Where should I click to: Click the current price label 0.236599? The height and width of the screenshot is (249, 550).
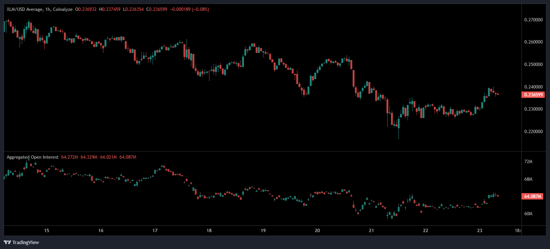[x=533, y=95]
